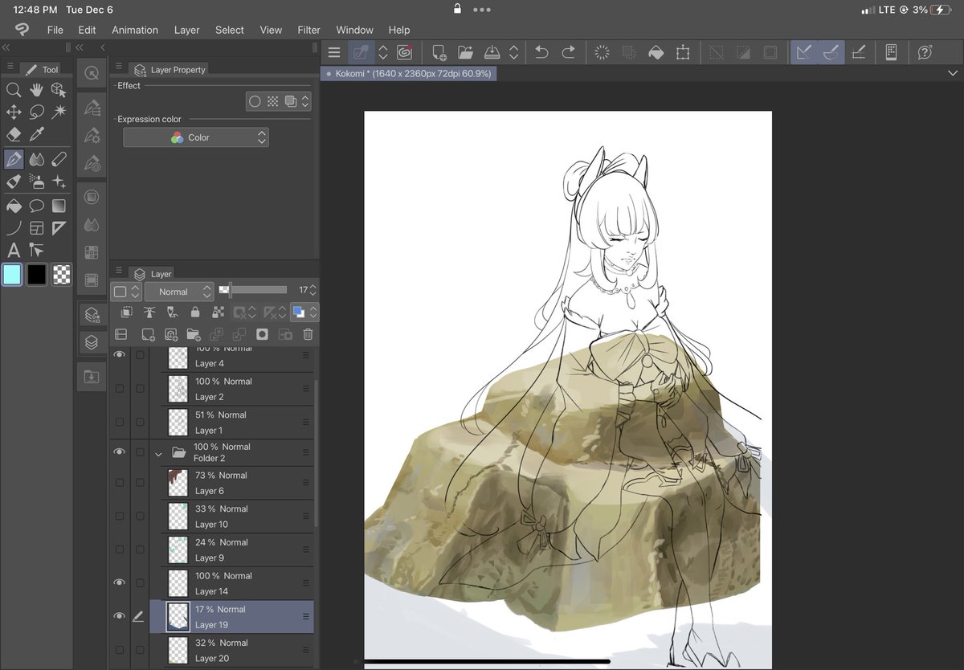
Task: Select the Eraser tool
Action: pyautogui.click(x=14, y=135)
